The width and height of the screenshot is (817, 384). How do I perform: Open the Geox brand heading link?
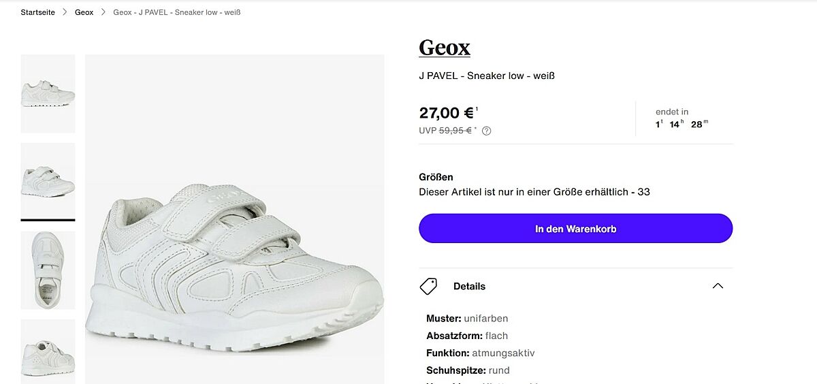pyautogui.click(x=445, y=48)
